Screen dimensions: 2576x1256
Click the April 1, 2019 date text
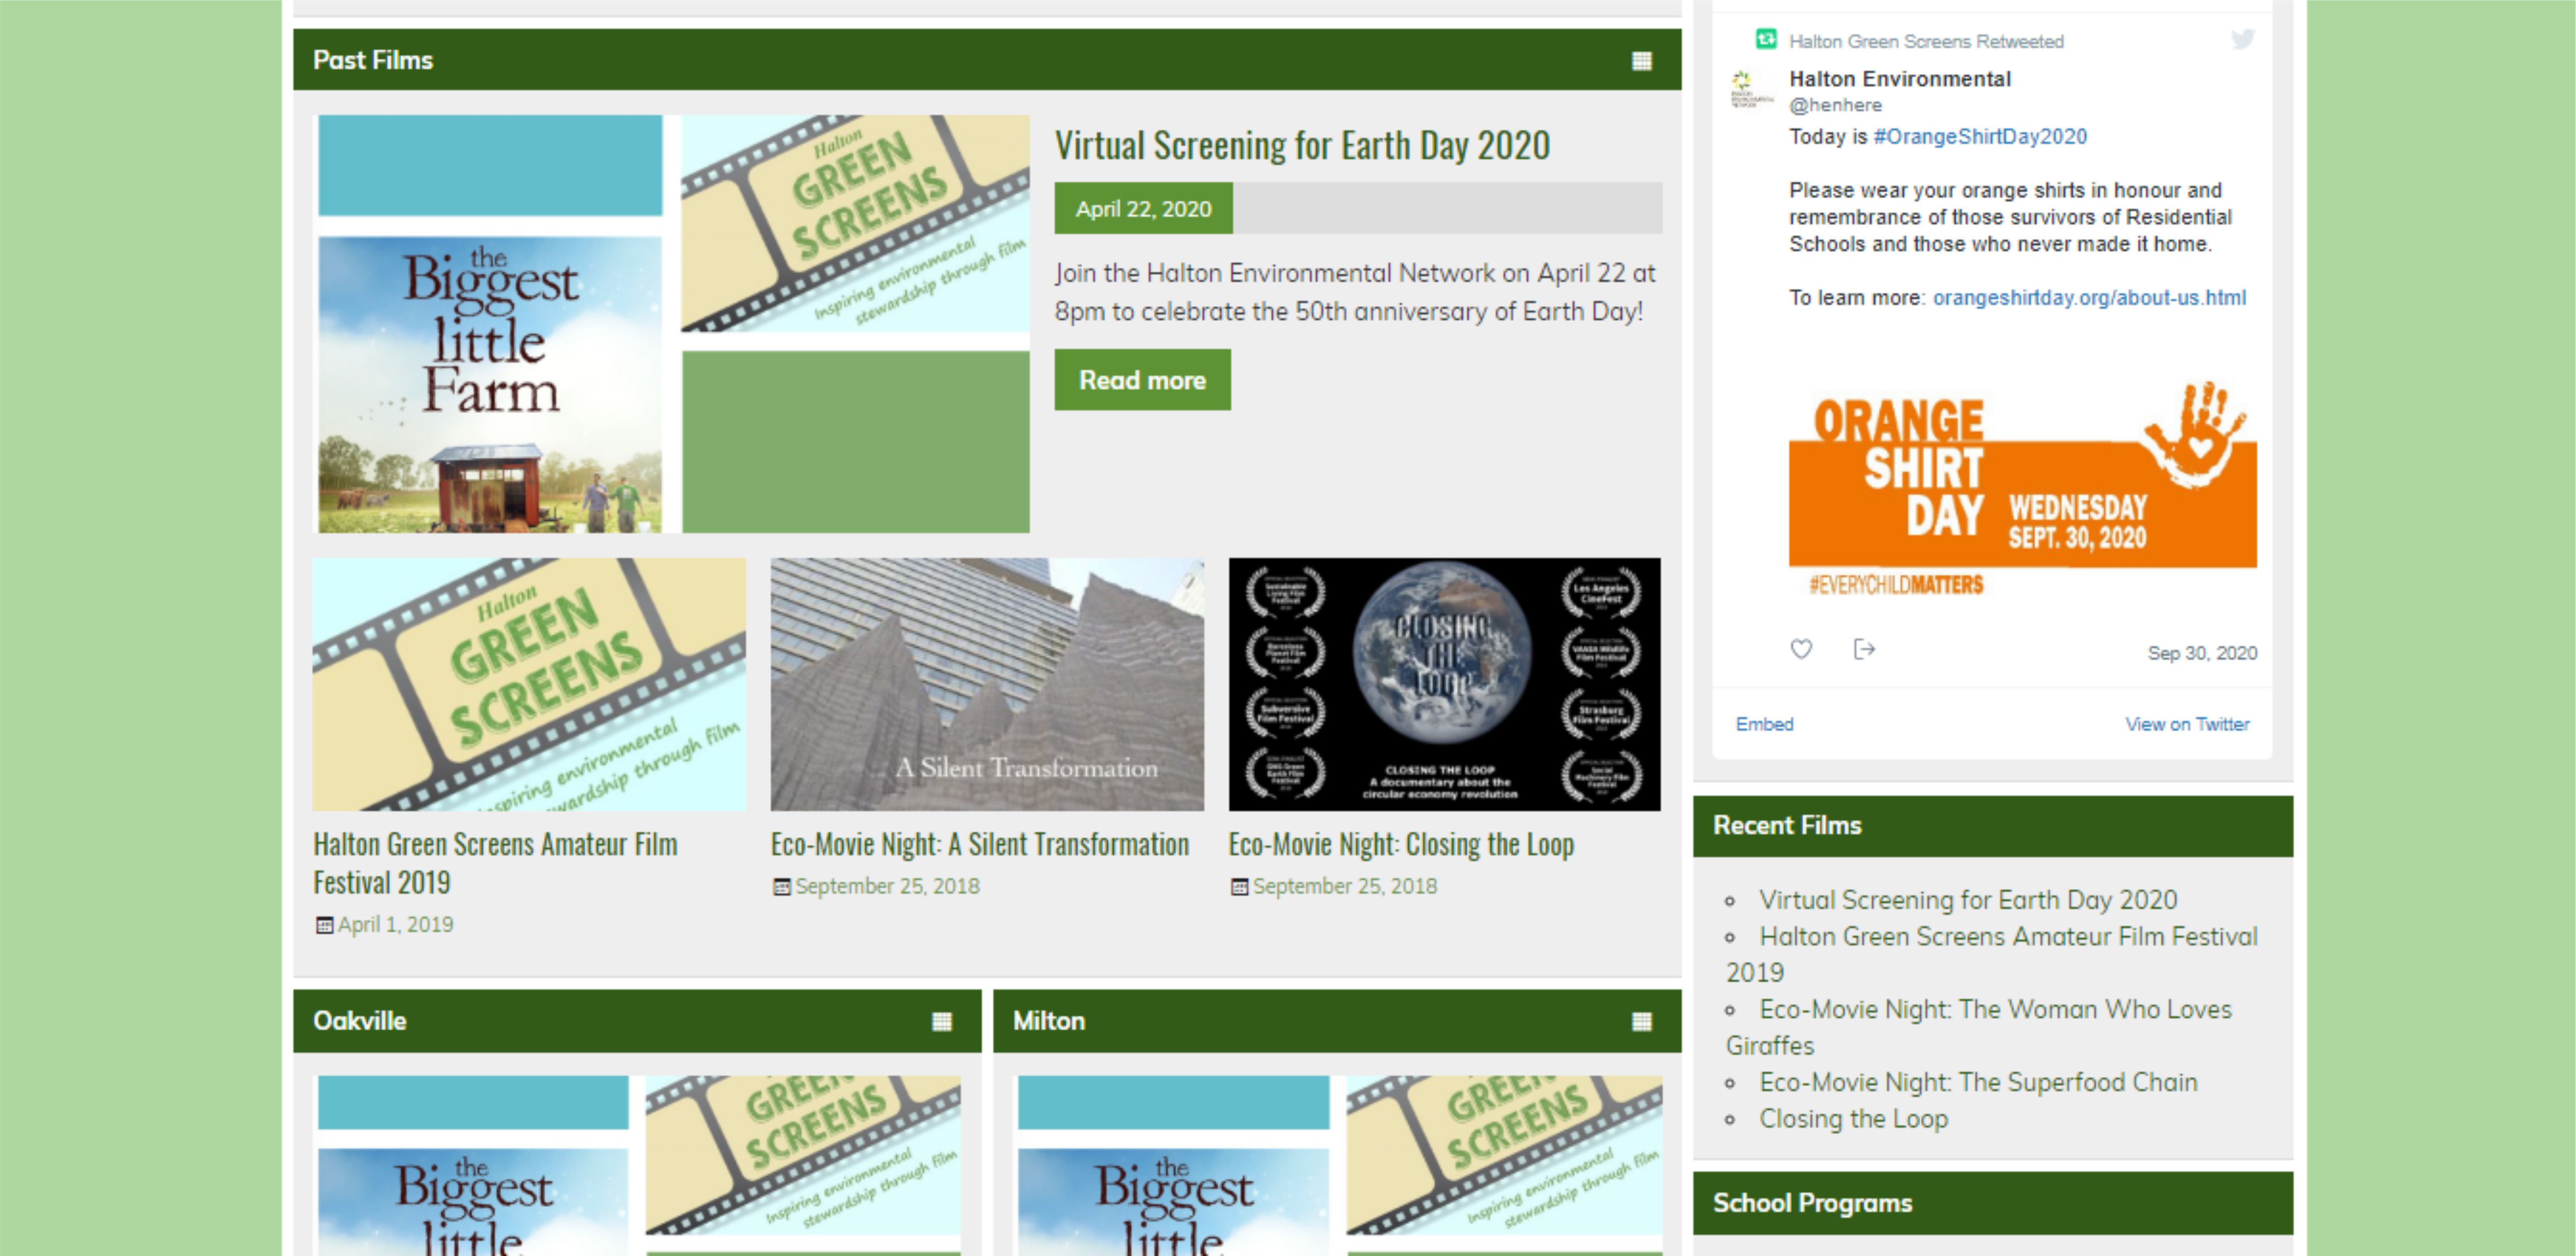pos(395,925)
